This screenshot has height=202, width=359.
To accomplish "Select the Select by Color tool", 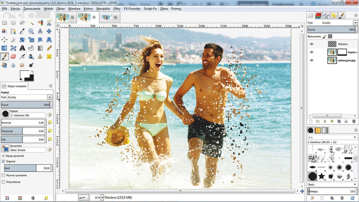I will [x=40, y=23].
